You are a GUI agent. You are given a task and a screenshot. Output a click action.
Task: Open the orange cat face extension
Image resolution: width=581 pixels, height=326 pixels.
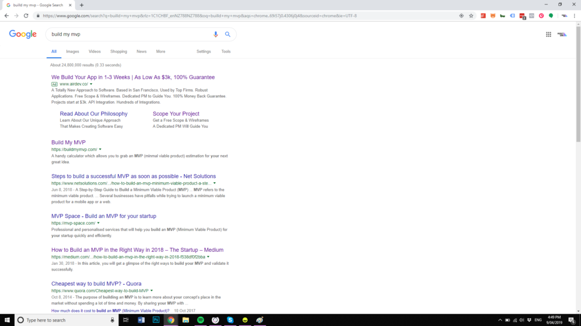coord(493,16)
